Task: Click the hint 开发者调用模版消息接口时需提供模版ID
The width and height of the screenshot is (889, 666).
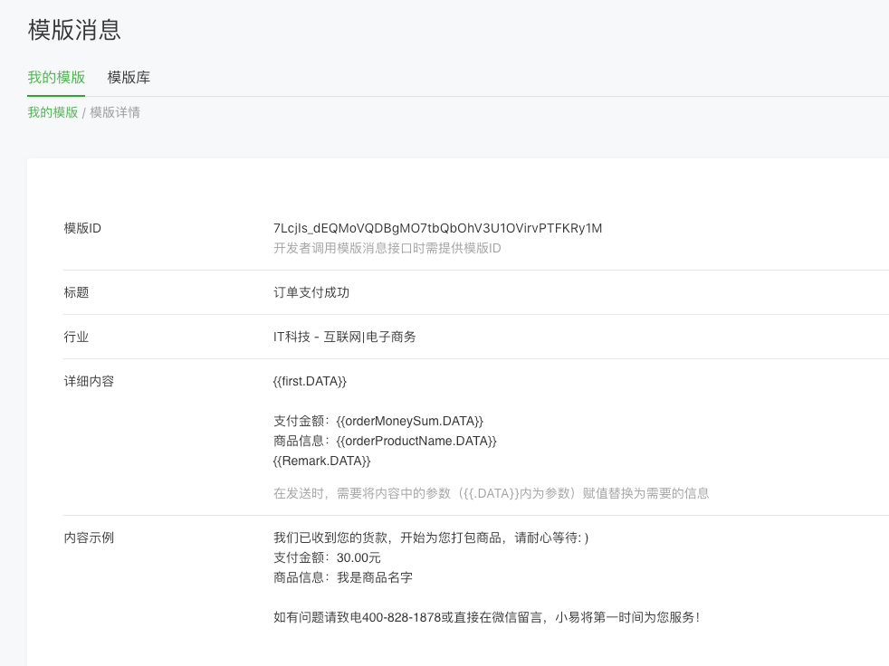Action: (387, 248)
